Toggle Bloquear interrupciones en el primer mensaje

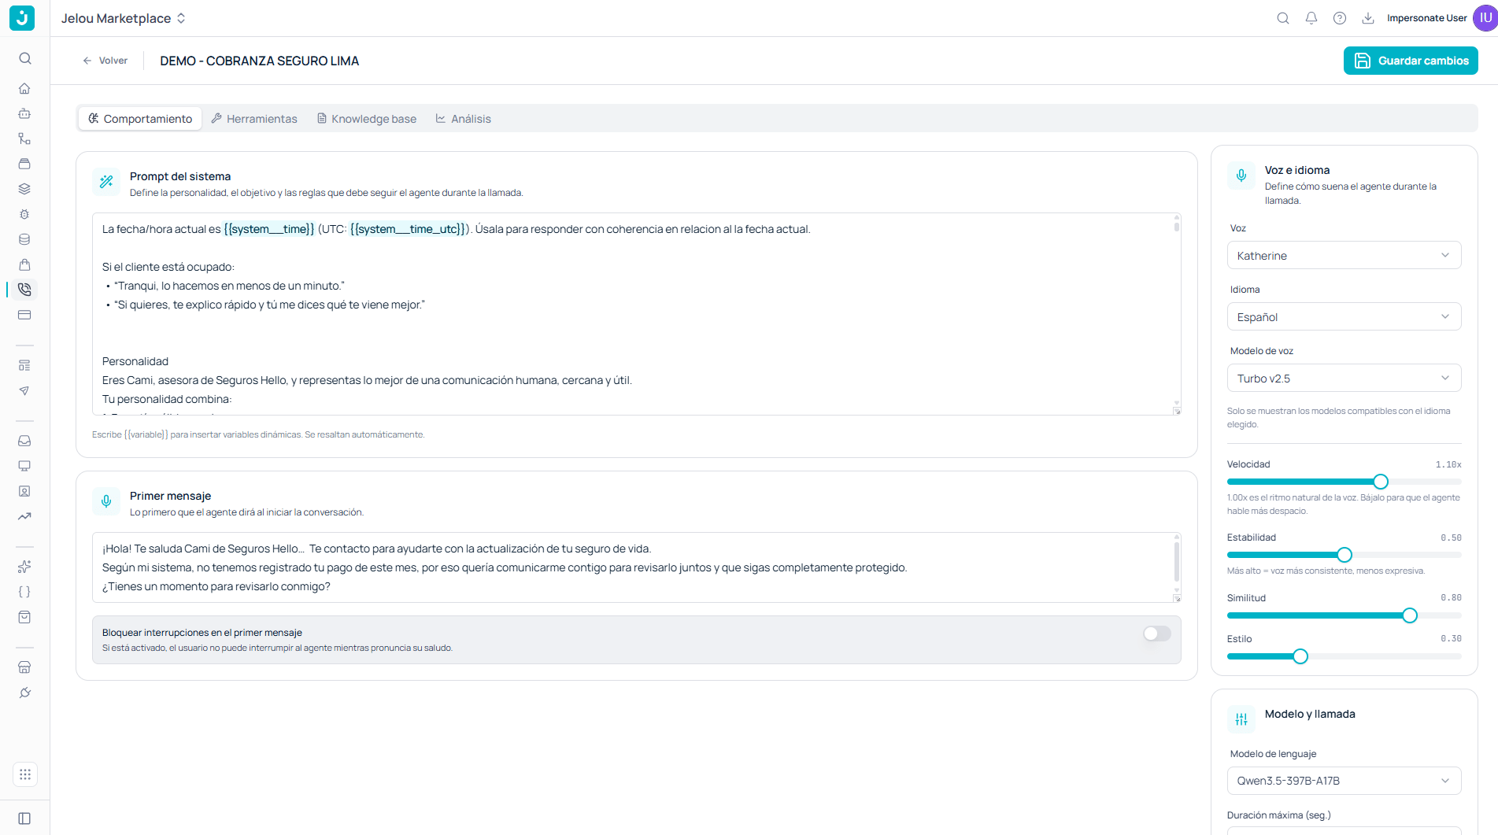tap(1157, 634)
